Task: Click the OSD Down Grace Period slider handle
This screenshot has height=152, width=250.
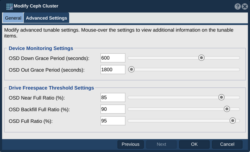Action: pos(201,58)
